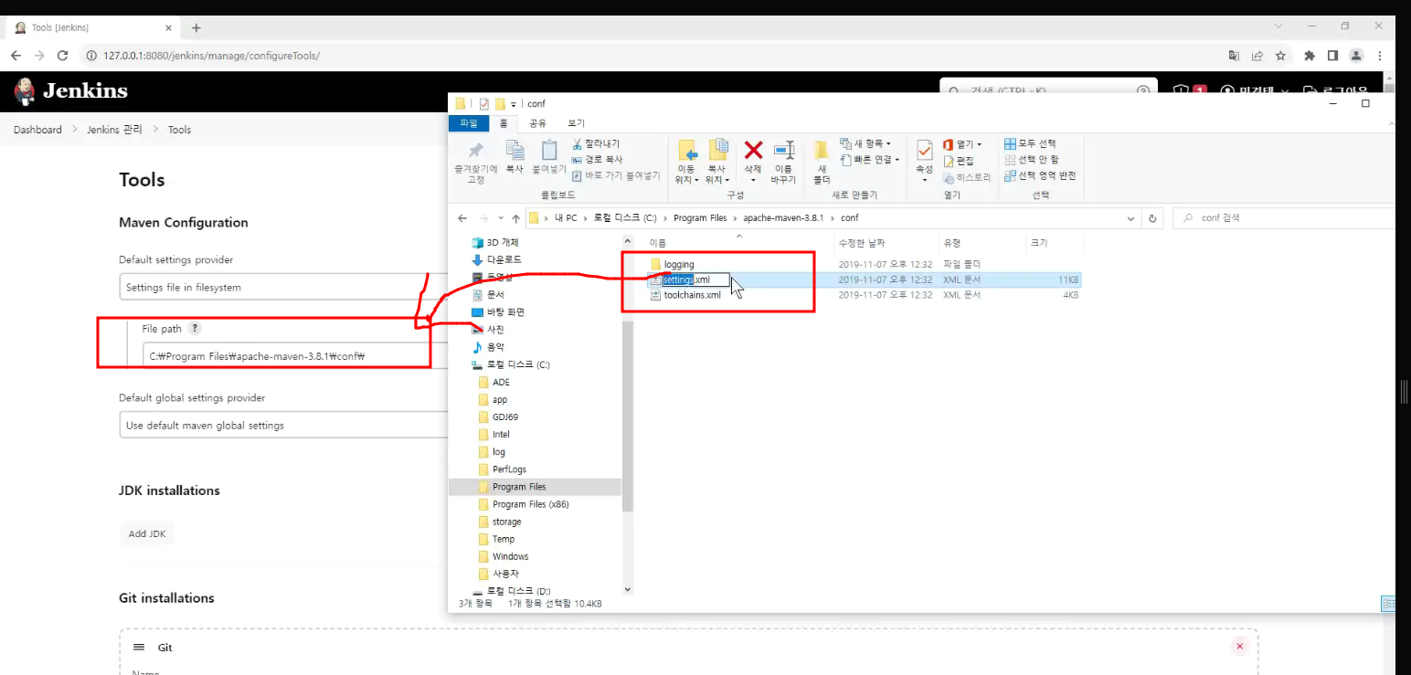
Task: Go up one folder level in Explorer
Action: [516, 219]
